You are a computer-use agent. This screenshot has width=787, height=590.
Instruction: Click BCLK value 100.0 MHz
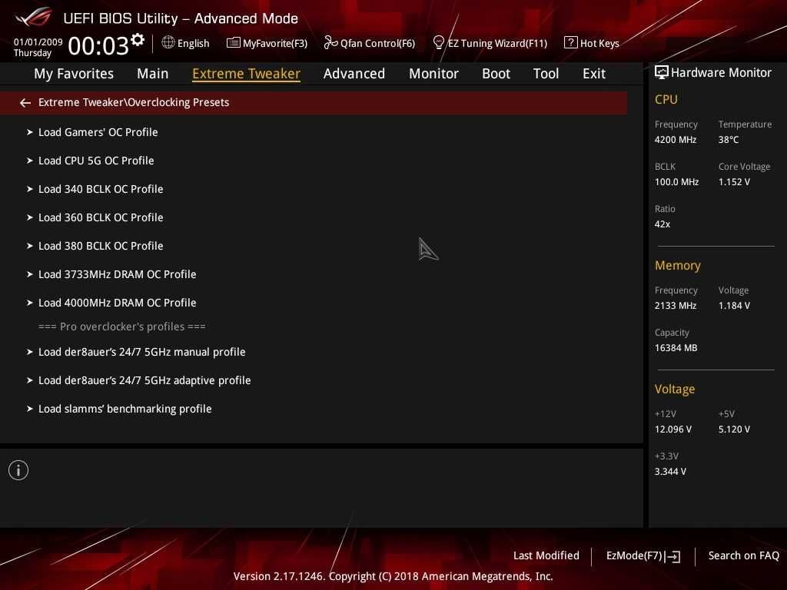click(676, 182)
